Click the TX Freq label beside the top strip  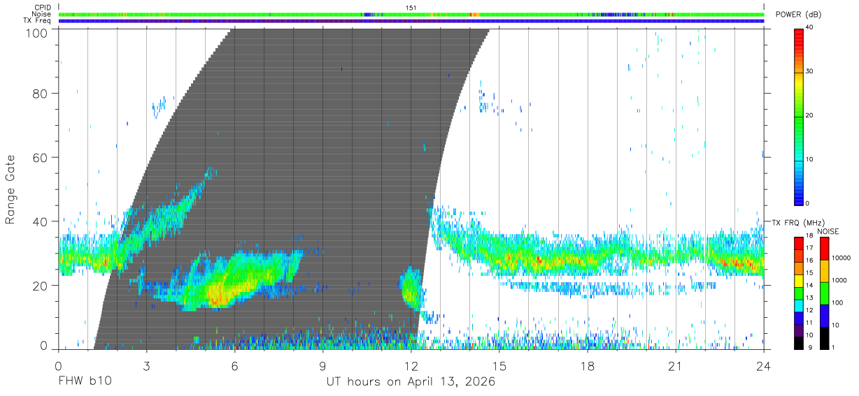pos(38,20)
